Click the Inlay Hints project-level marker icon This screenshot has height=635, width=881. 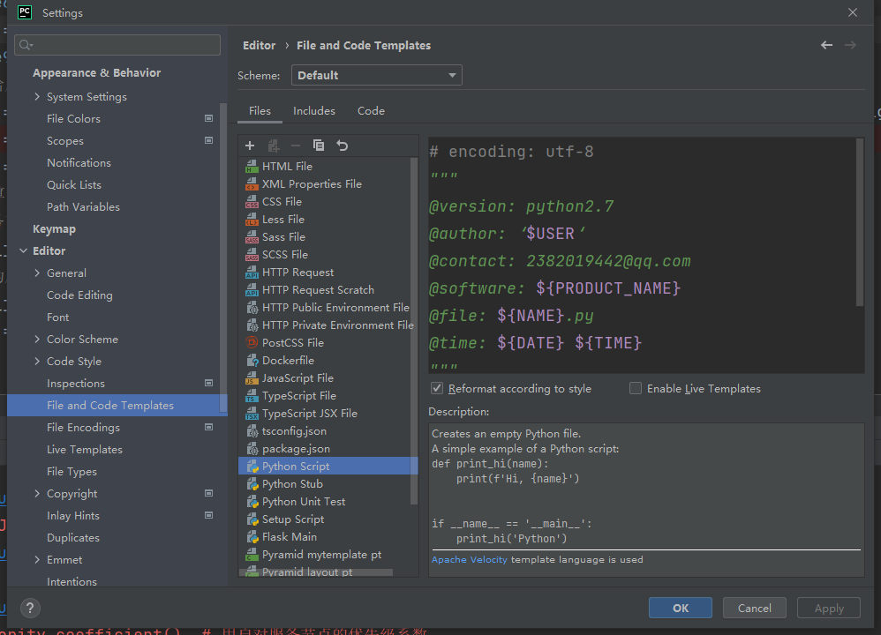click(208, 515)
